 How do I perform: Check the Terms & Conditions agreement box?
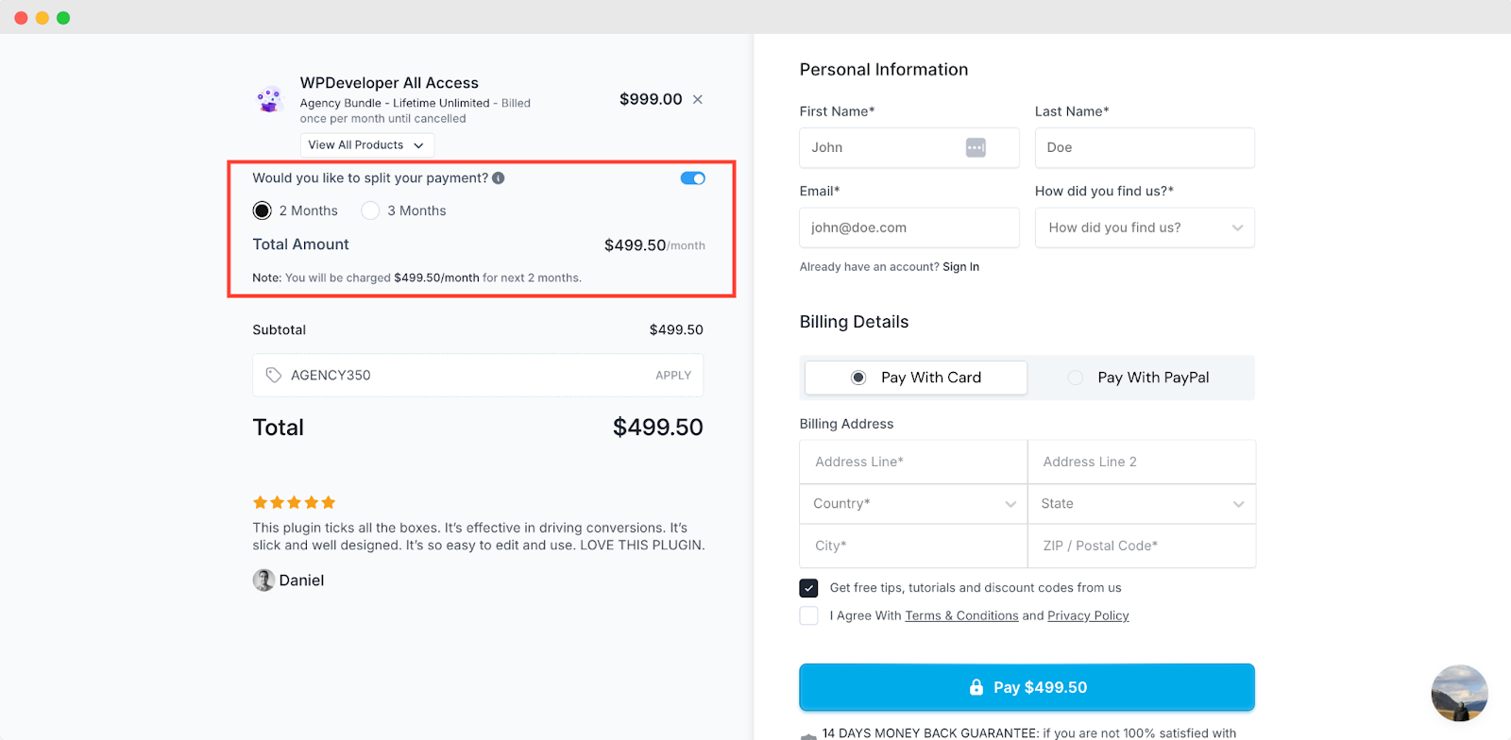pyautogui.click(x=809, y=615)
